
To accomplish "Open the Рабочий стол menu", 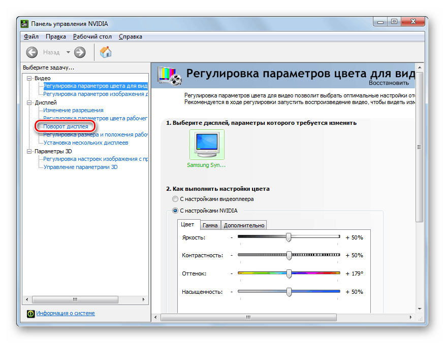I will 92,37.
